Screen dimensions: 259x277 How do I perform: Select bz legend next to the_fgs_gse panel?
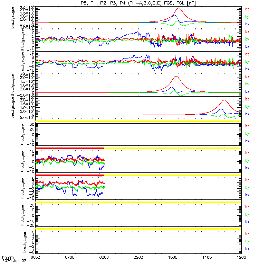tap(247, 99)
